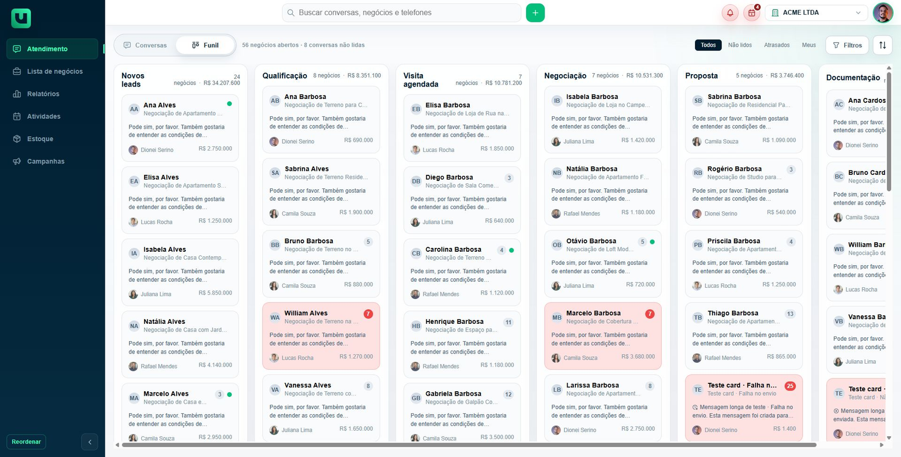Collapse the sidebar with chevron button
This screenshot has height=457, width=901.
click(x=90, y=442)
